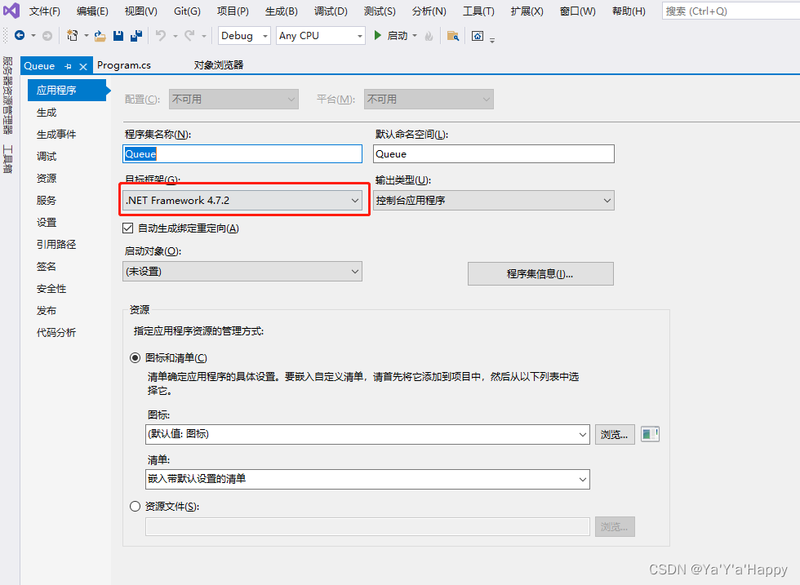Click the Open File folder icon
Image resolution: width=800 pixels, height=585 pixels.
(100, 36)
